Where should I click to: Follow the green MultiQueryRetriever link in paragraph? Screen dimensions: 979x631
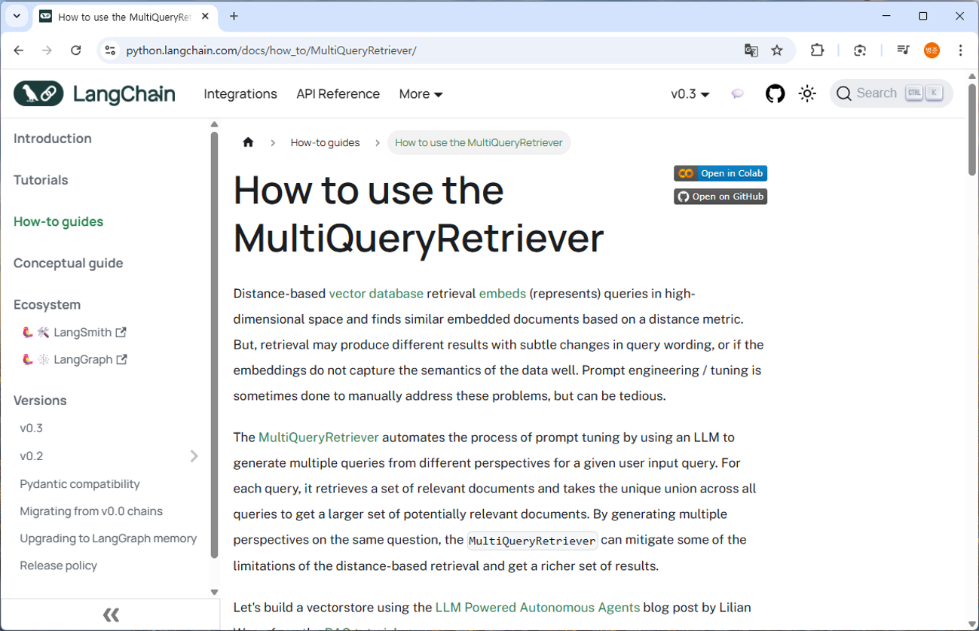pos(319,437)
